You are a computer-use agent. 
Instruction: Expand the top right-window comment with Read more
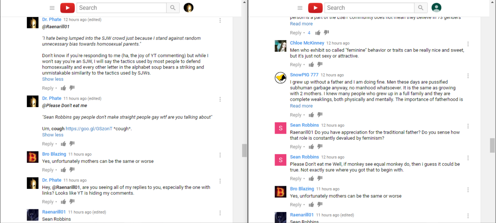point(302,24)
